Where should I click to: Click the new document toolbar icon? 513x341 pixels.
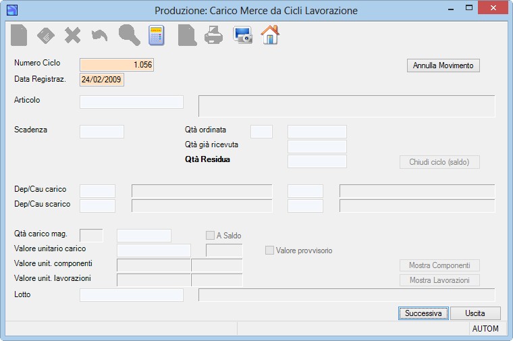(x=19, y=35)
